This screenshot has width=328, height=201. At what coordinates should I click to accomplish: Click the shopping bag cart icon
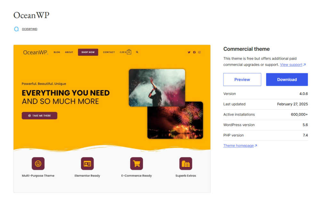[x=129, y=52]
